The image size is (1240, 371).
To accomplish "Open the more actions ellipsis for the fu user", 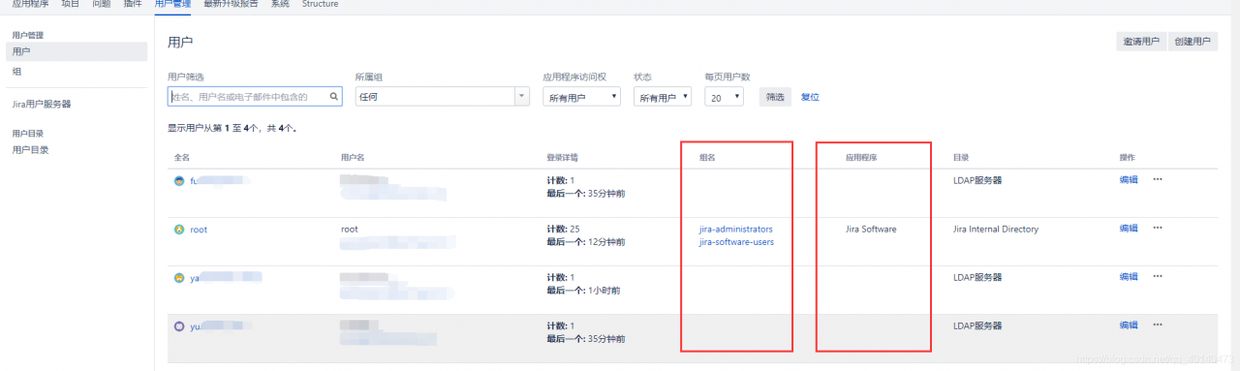I will pyautogui.click(x=1157, y=180).
